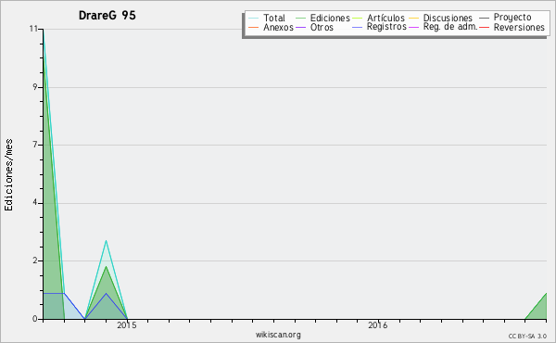Click the CC BY-SA 3.0 license text
Viewport: 556px width, 343px height.
(x=527, y=337)
